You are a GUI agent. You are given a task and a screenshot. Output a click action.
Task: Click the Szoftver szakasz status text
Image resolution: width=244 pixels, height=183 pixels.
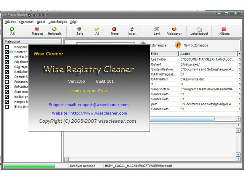point(82,166)
